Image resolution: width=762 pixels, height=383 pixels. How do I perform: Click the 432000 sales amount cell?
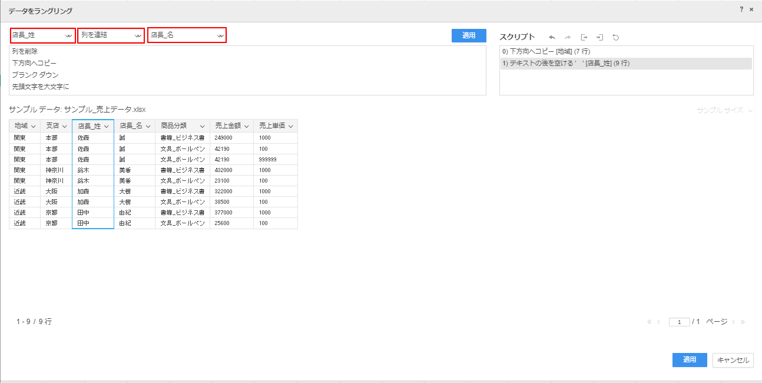click(x=231, y=170)
